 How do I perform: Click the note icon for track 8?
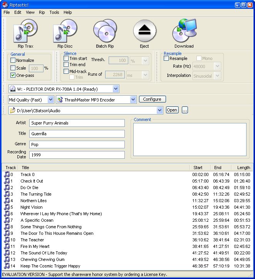pyautogui.click(x=7, y=227)
